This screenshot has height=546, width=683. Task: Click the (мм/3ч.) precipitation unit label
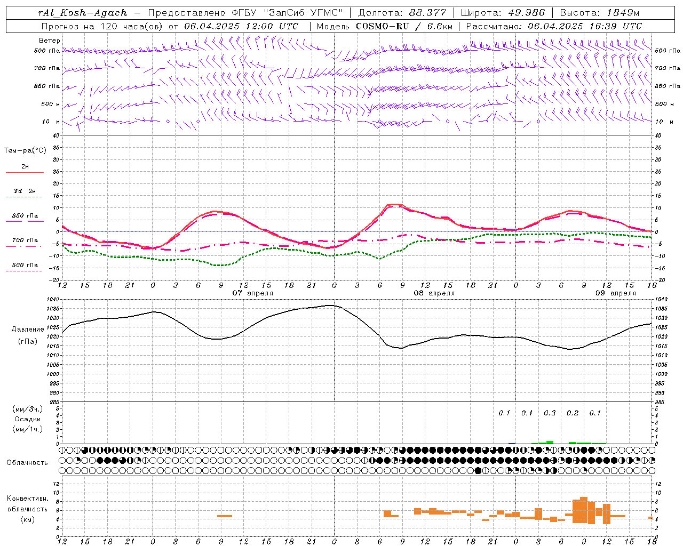coord(28,409)
